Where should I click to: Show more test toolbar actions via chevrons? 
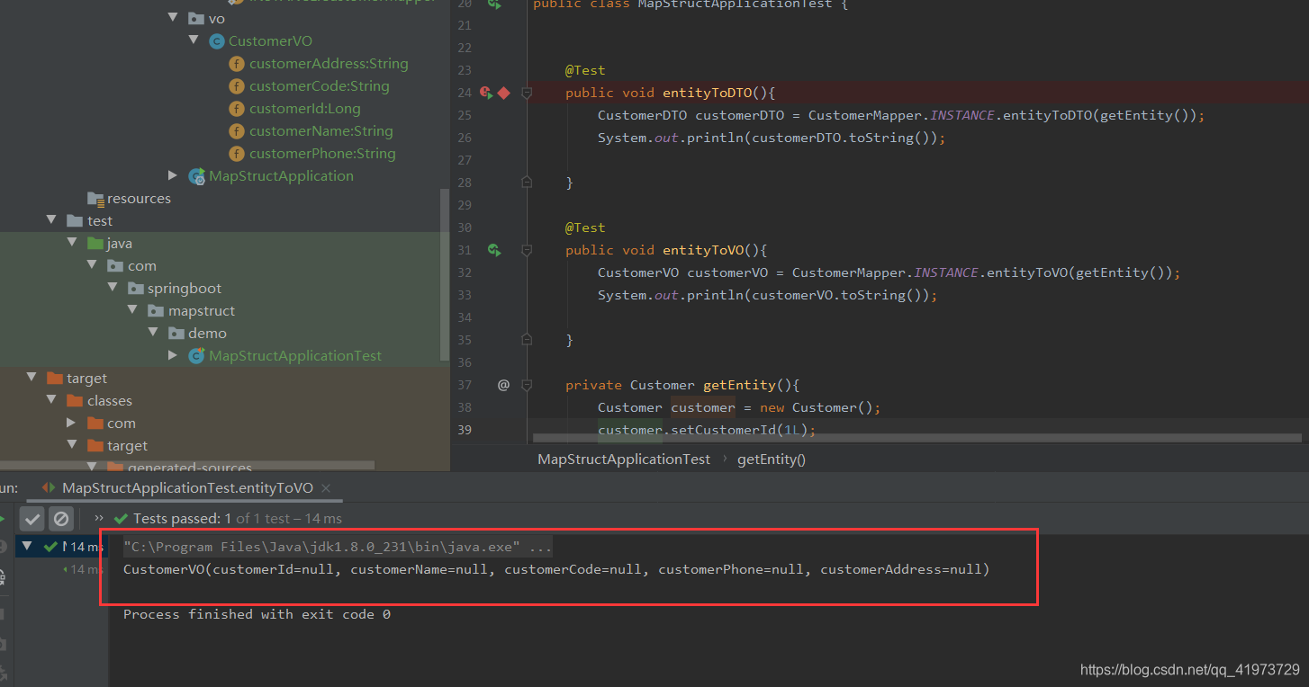pyautogui.click(x=99, y=519)
